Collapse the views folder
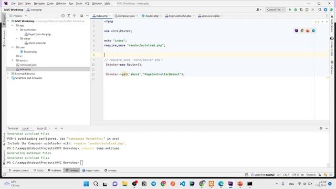 [17, 38]
